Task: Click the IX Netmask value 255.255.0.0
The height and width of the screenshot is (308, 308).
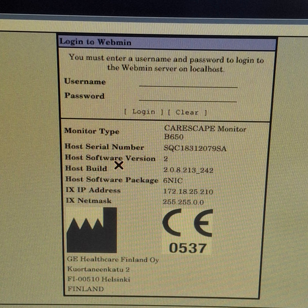Action: point(183,202)
